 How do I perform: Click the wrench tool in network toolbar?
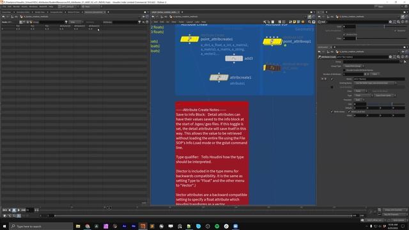click(x=265, y=22)
